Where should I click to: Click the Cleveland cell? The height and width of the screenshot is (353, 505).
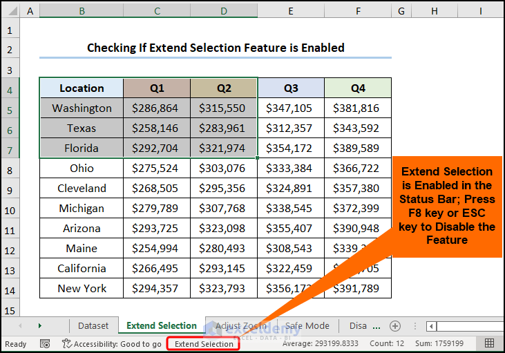click(82, 188)
